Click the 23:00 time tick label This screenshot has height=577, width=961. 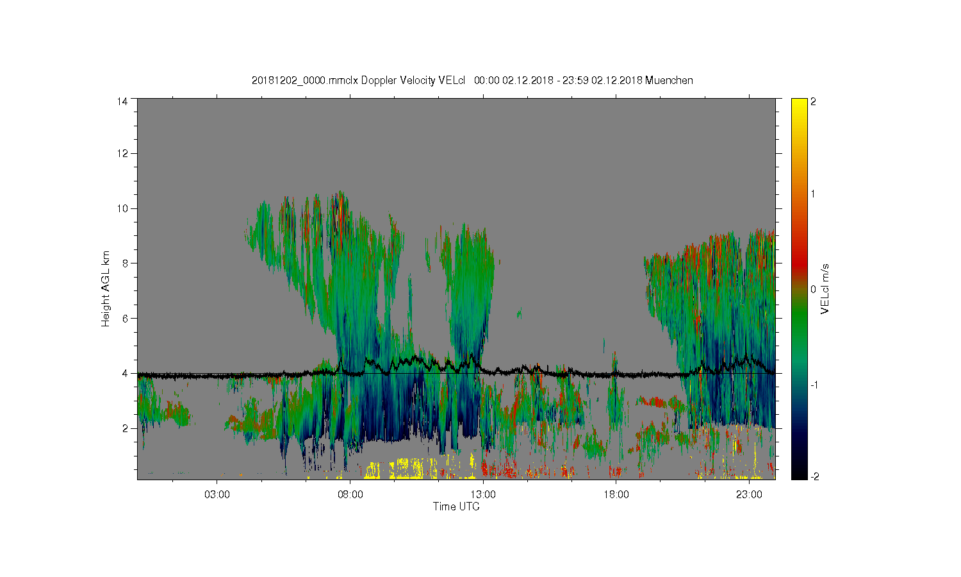coord(749,495)
